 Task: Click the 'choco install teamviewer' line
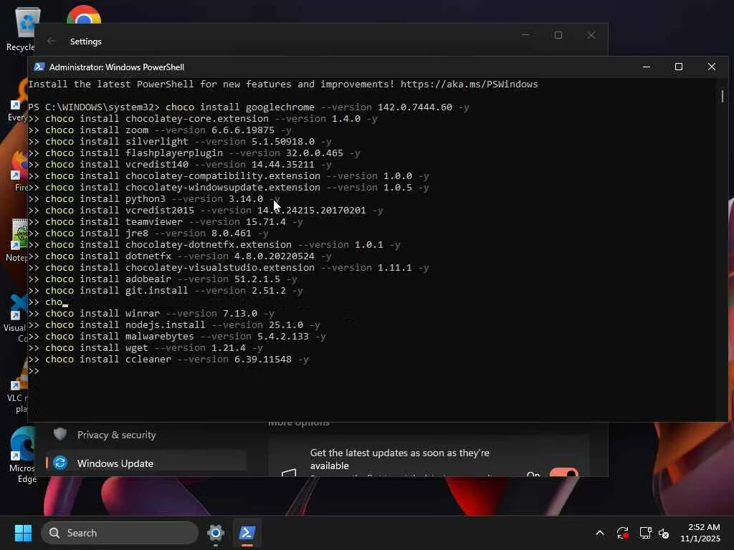[x=173, y=222]
